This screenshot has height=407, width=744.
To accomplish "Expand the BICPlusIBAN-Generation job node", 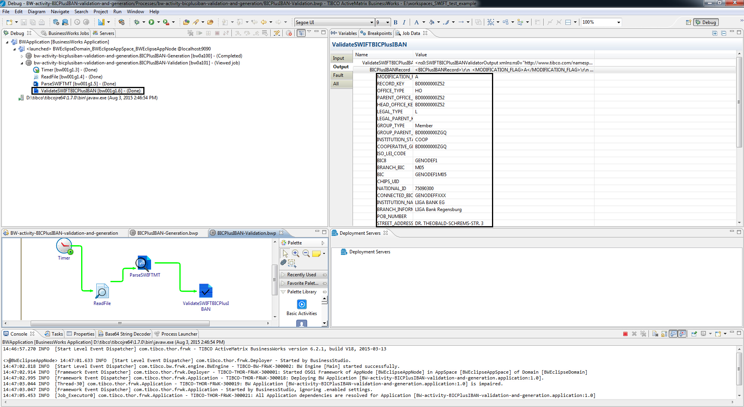I will coord(22,56).
